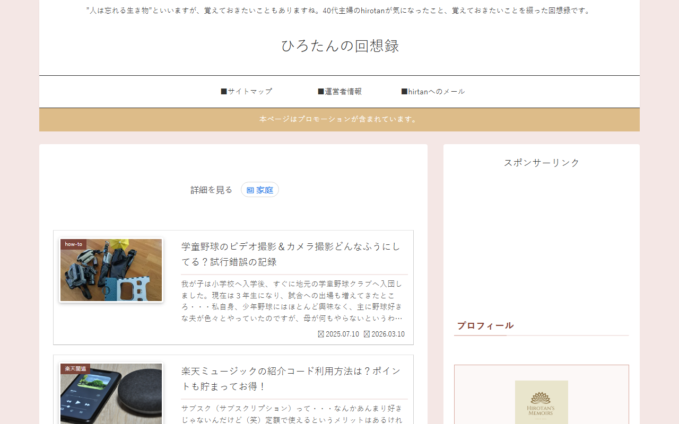Click the 我が子は小学校へ入学後 excerpt text

pos(292,301)
